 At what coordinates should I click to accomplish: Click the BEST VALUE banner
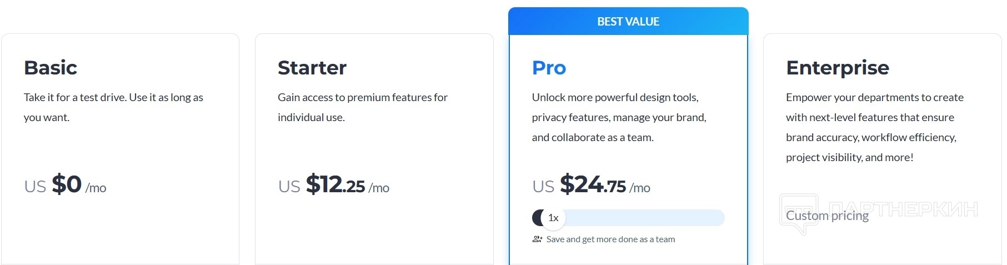point(628,22)
